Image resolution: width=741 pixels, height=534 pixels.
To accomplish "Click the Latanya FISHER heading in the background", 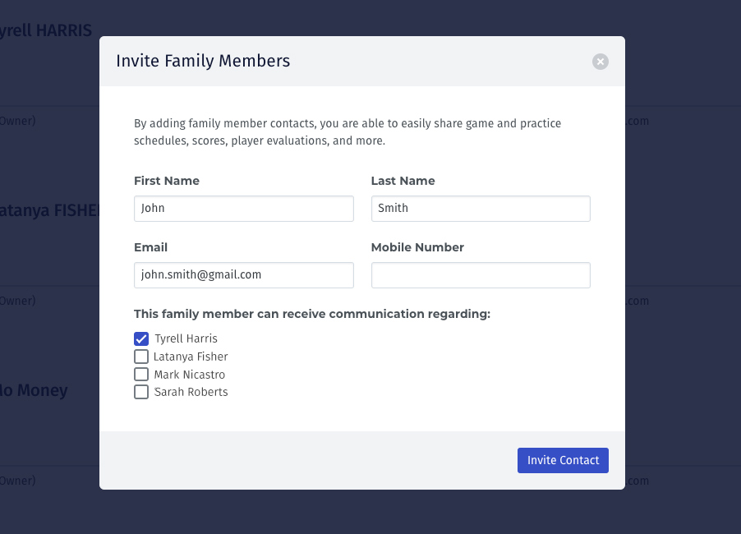I will tap(49, 210).
